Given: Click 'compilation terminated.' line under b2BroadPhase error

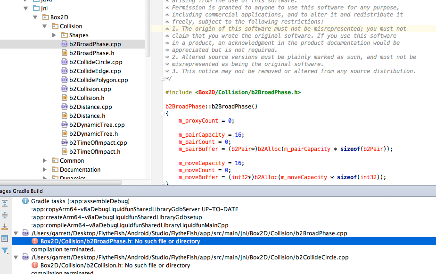Looking at the screenshot, I should coord(63,249).
